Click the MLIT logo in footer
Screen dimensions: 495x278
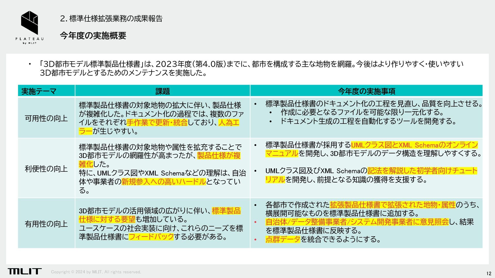coord(24,271)
